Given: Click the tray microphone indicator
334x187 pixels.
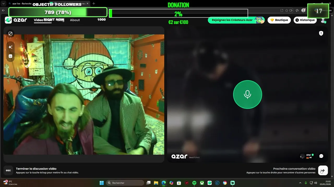Looking at the screenshot, I should click(x=306, y=183).
